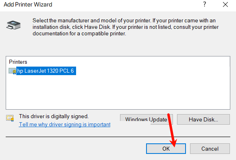
Task: Click the horizontal separator line above OK
Action: click(x=118, y=137)
